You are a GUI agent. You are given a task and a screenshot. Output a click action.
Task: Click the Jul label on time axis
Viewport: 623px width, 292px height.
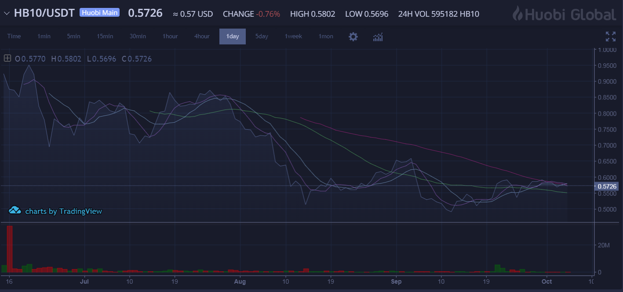tap(85, 281)
